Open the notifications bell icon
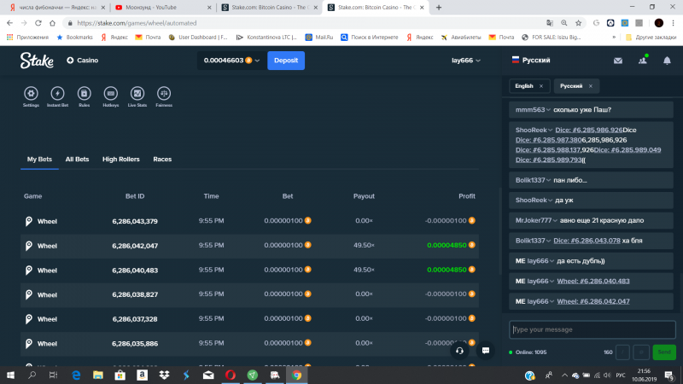The image size is (683, 384). tap(667, 61)
